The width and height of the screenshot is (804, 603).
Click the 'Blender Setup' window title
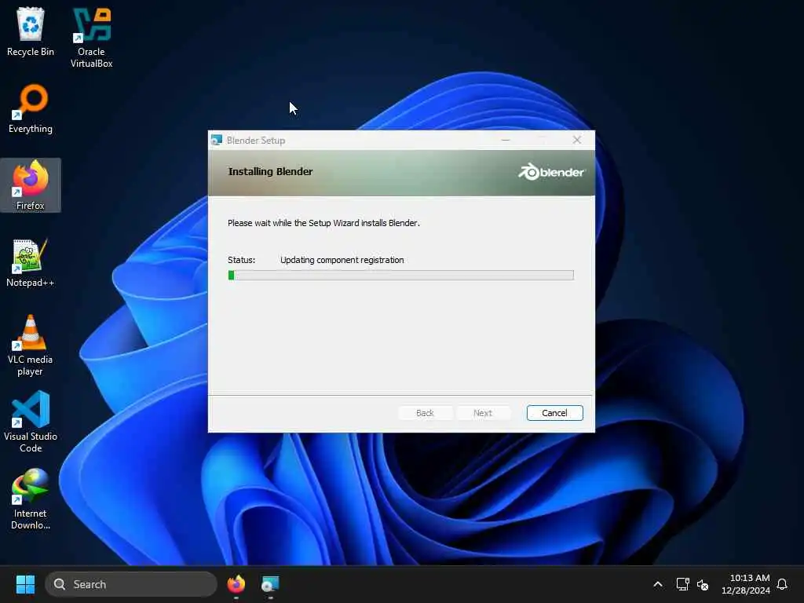point(256,140)
